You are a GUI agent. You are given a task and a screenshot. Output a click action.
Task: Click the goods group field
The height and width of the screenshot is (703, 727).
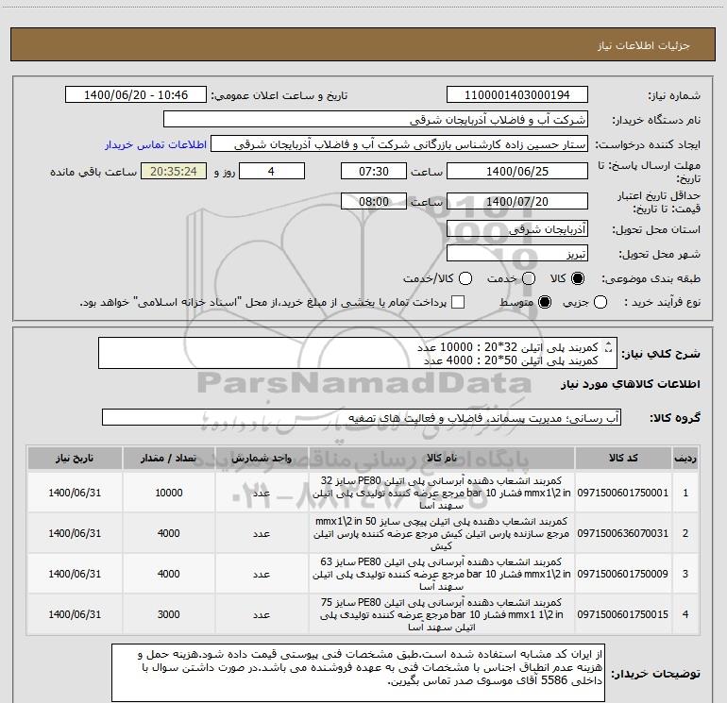(x=362, y=417)
